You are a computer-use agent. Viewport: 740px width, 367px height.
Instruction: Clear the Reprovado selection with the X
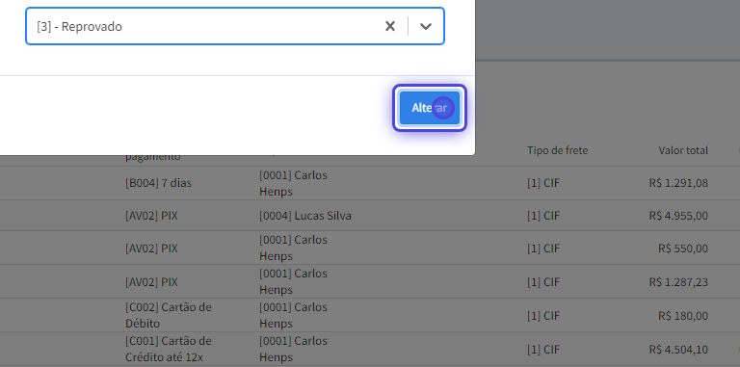coord(390,26)
